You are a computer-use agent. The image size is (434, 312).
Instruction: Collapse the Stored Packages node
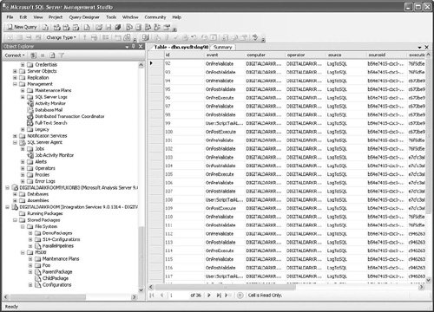click(x=15, y=220)
